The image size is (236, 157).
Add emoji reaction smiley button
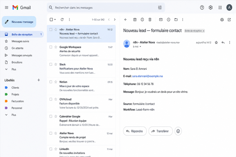pyautogui.click(x=178, y=131)
